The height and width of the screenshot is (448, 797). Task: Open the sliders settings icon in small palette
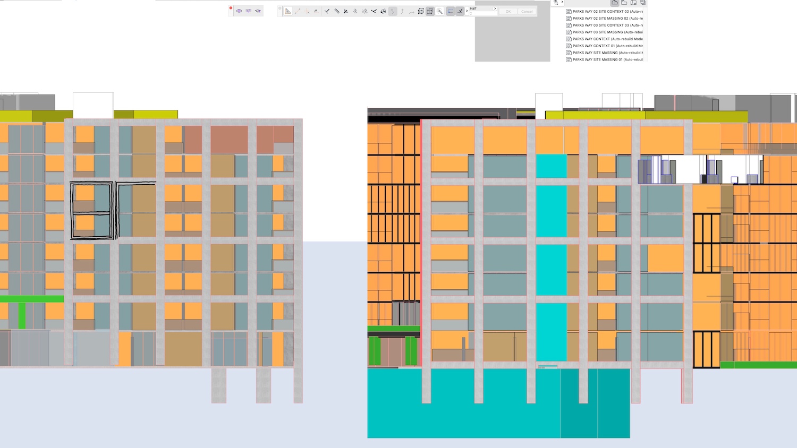click(x=248, y=11)
